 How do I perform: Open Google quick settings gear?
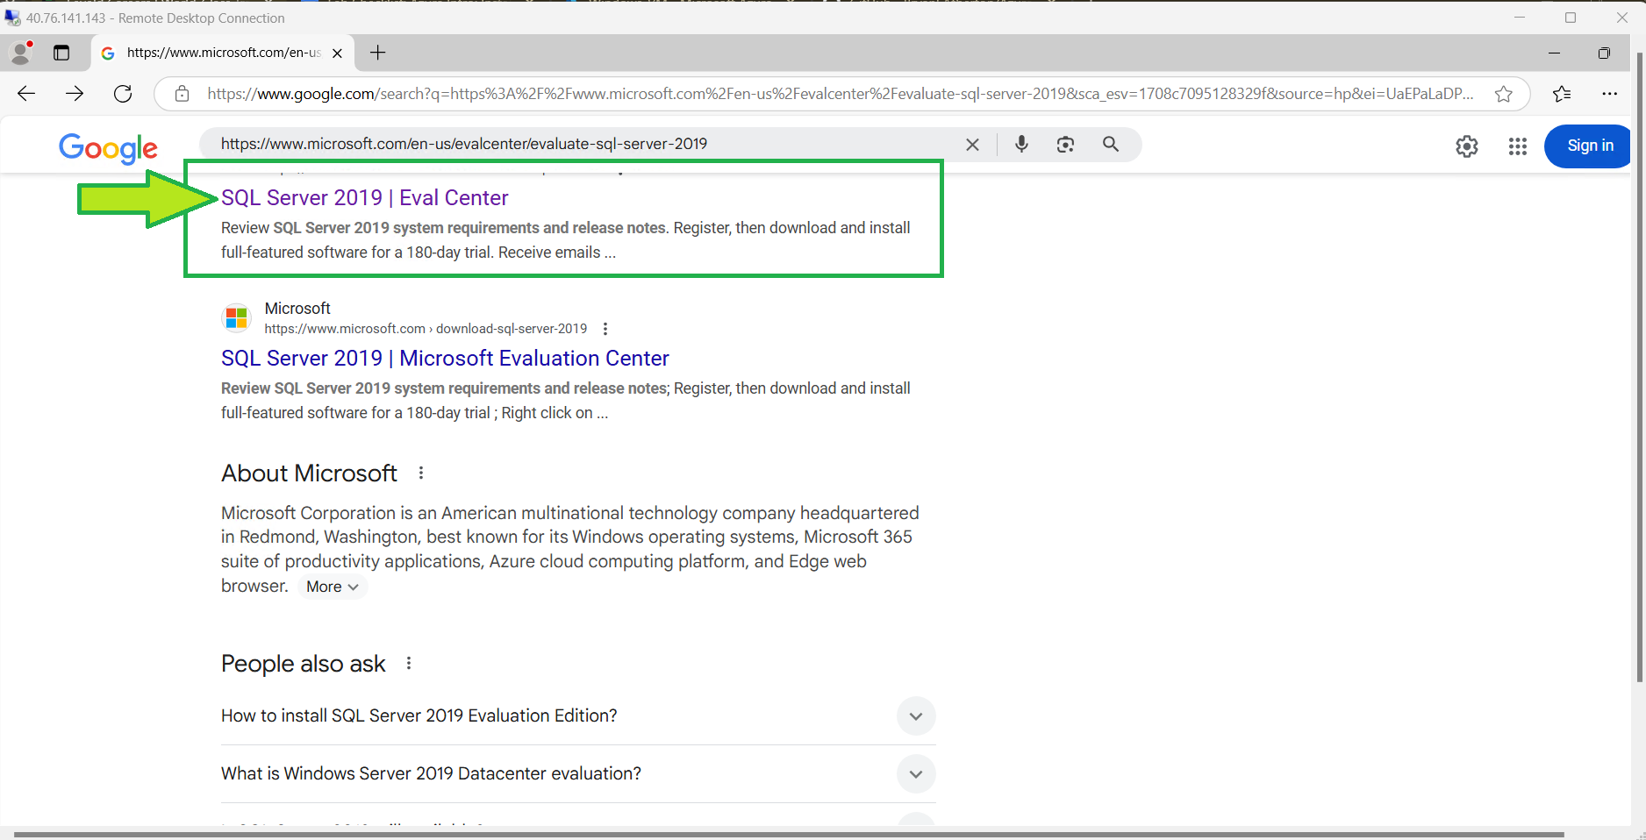coord(1467,146)
